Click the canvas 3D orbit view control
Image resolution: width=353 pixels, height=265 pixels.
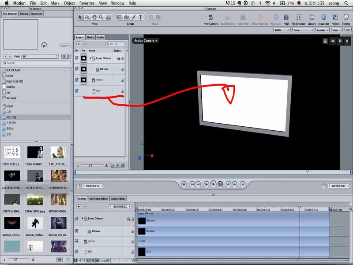coord(340,41)
